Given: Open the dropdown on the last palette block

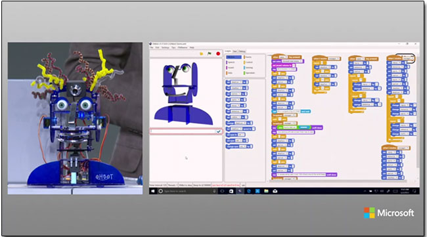Looking at the screenshot, I should pos(245,146).
